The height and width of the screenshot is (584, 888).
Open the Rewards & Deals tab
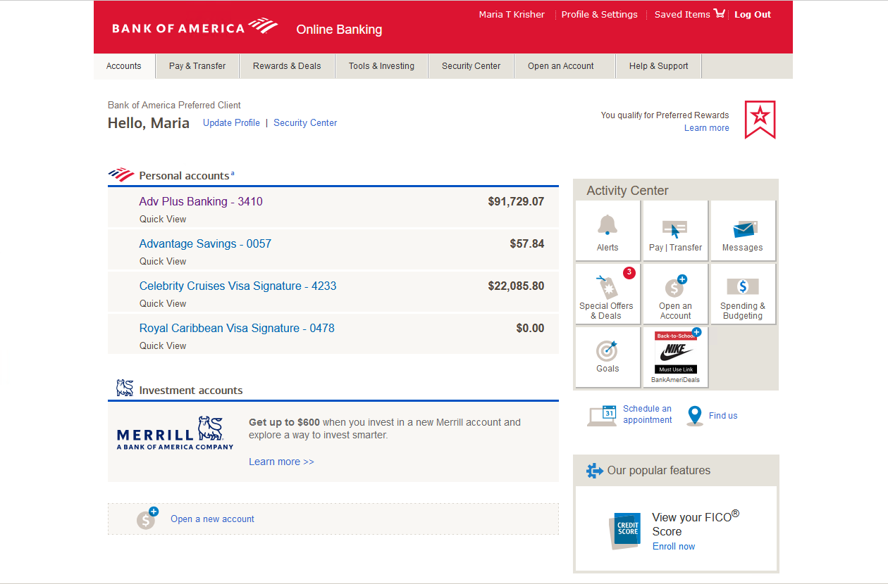coord(287,66)
